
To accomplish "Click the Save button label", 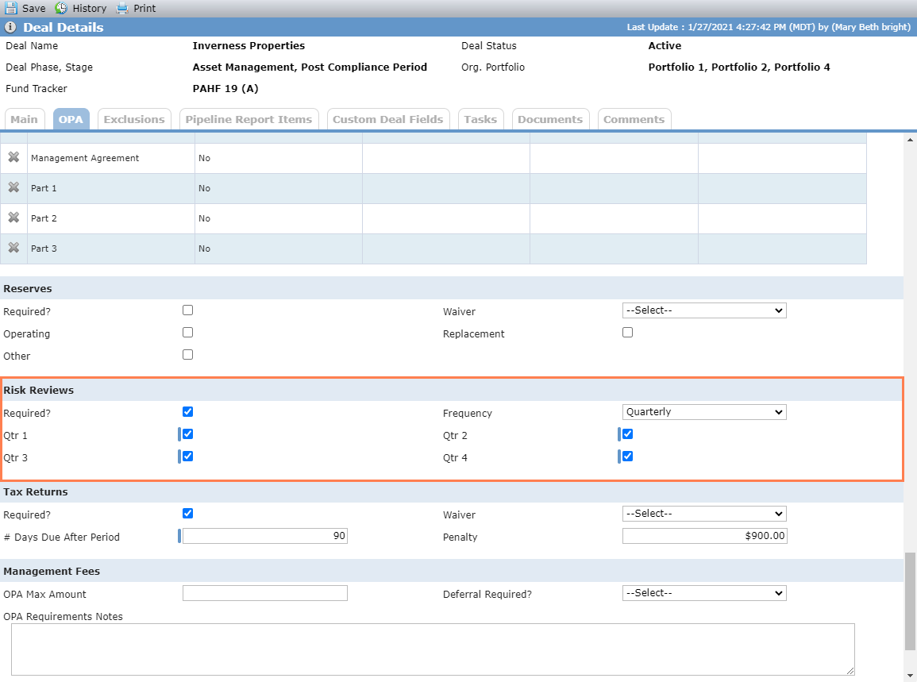I will pyautogui.click(x=34, y=8).
